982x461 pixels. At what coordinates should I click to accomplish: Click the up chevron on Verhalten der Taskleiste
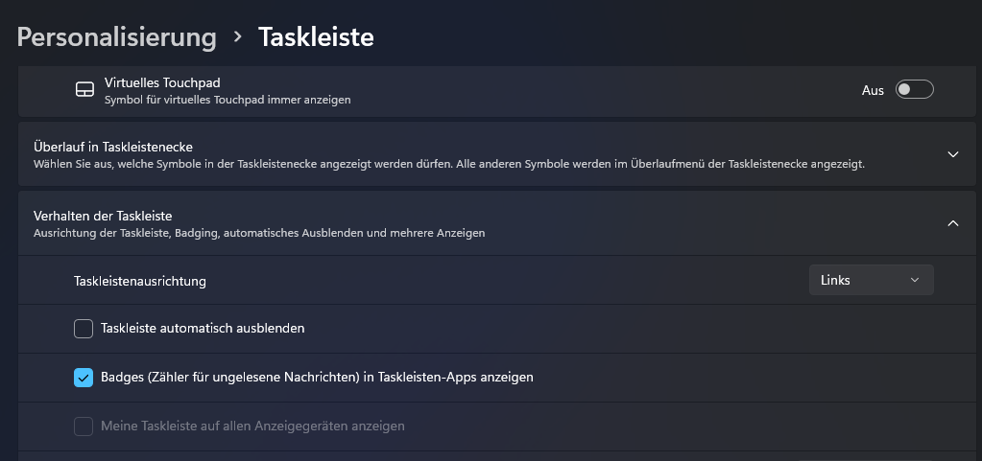coord(953,222)
